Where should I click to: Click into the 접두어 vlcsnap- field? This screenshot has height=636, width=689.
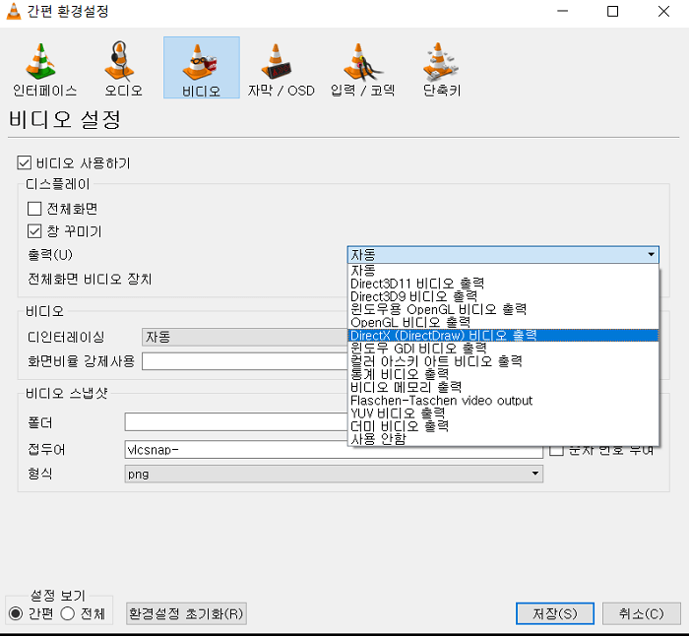(334, 450)
